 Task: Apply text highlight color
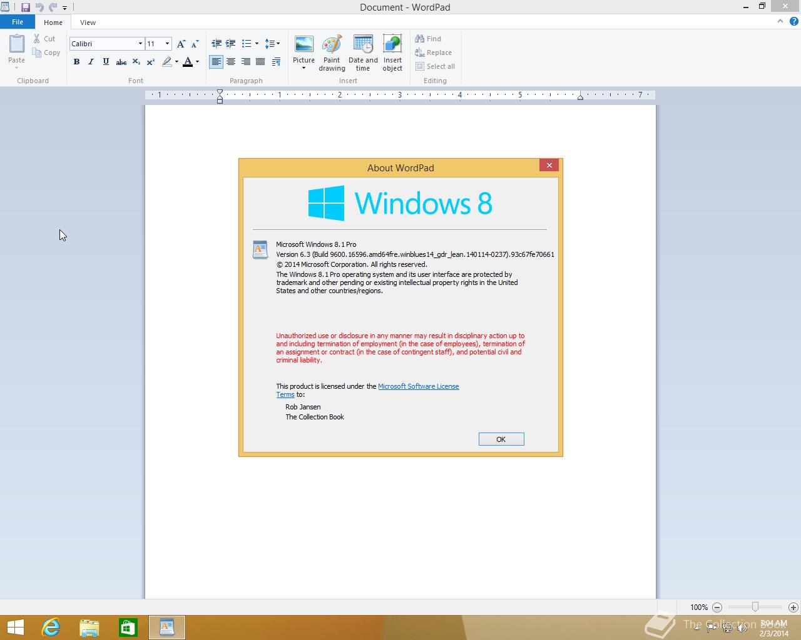(166, 62)
